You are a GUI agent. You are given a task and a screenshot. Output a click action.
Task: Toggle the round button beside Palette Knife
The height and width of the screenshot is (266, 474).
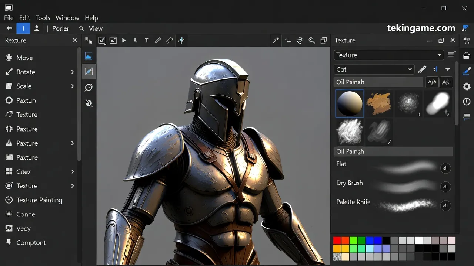point(445,206)
